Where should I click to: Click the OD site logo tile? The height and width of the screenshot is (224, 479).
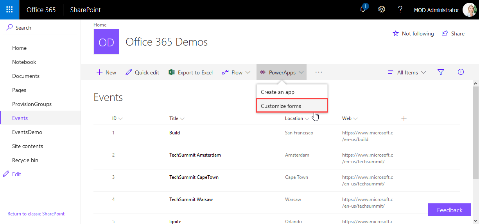tap(106, 42)
